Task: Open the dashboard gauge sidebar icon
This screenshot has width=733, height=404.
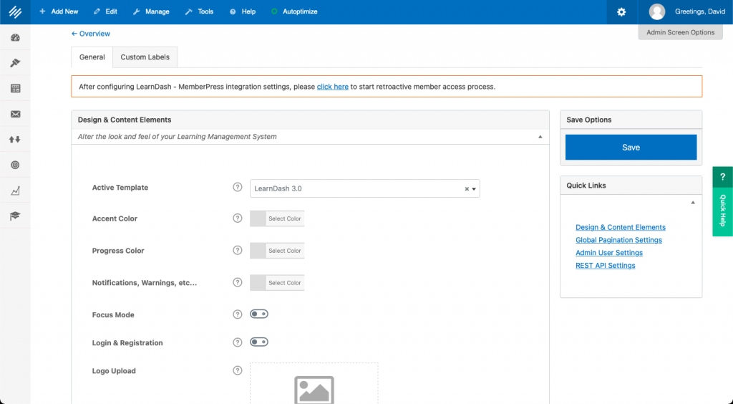Action: [x=15, y=37]
